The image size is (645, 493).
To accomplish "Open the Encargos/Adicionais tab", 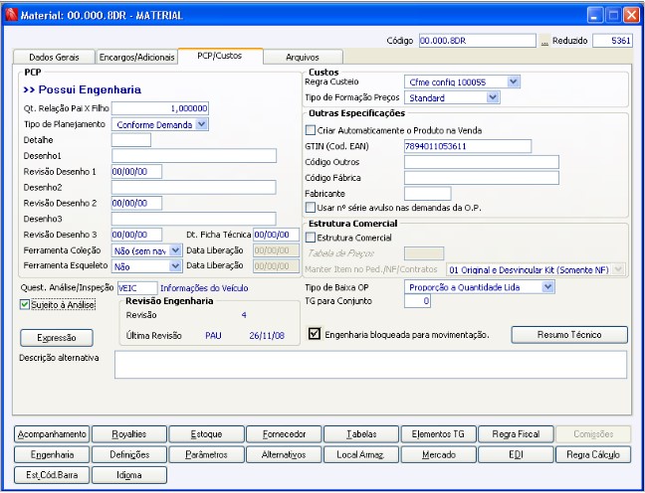I will 135,58.
